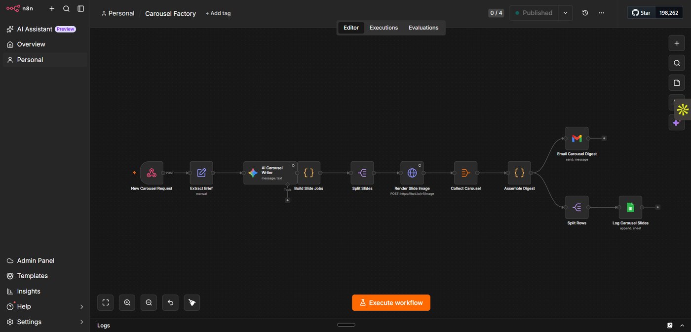The width and height of the screenshot is (691, 332).
Task: Pop out the logs panel
Action: [x=670, y=326]
